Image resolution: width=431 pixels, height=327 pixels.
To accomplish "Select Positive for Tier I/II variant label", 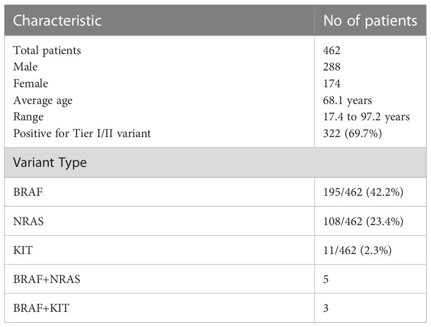I will (x=82, y=133).
